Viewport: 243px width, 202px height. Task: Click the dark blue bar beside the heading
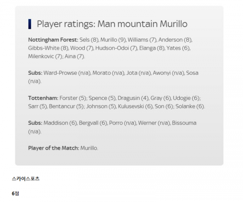pos(30,24)
